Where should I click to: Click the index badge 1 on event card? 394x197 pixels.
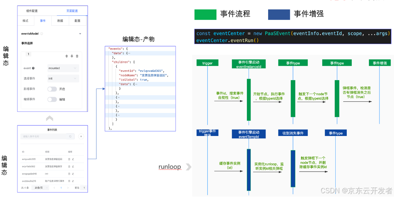[28, 54]
